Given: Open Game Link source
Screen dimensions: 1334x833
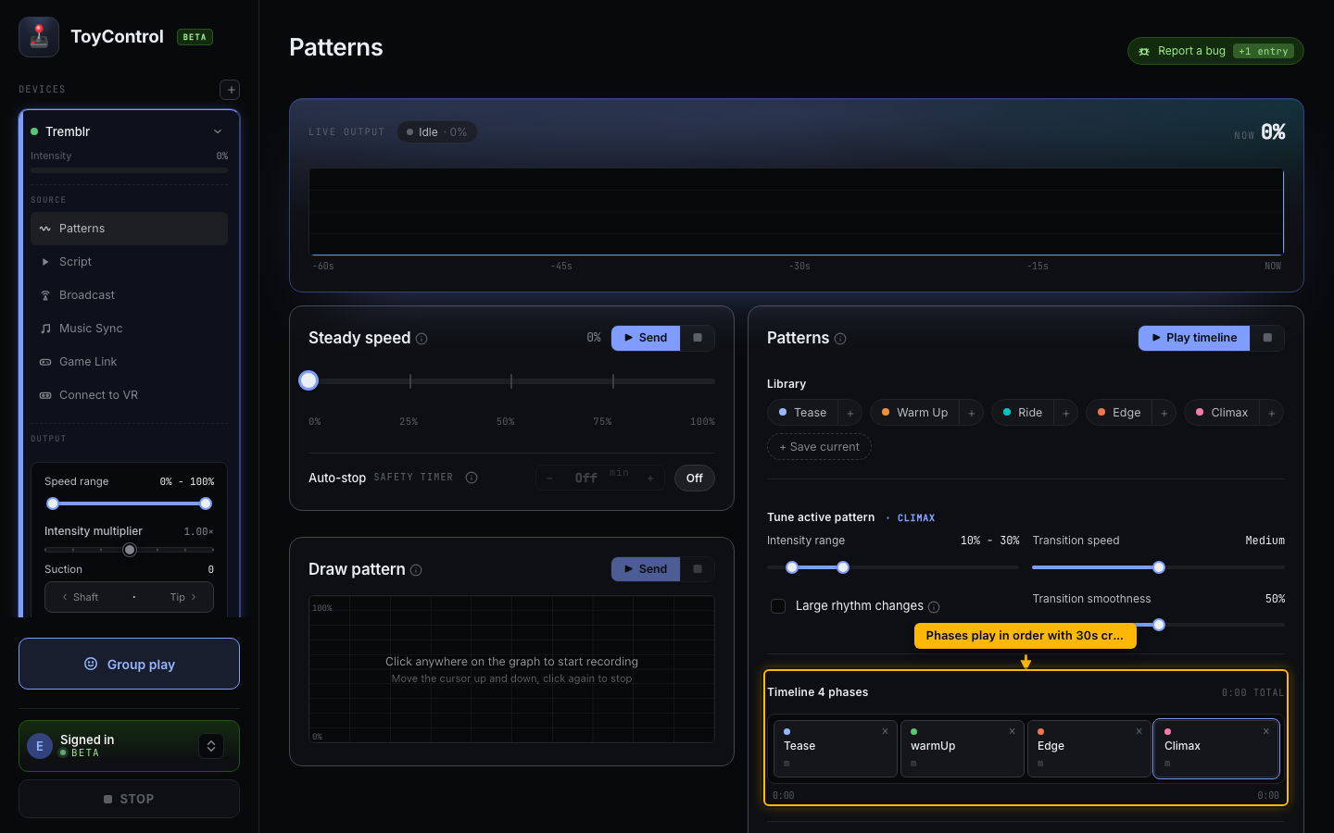Looking at the screenshot, I should click(x=129, y=362).
